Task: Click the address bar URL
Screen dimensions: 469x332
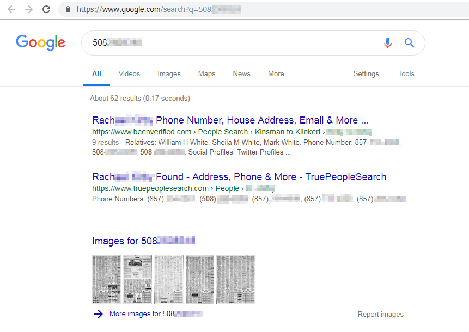Action: point(159,9)
